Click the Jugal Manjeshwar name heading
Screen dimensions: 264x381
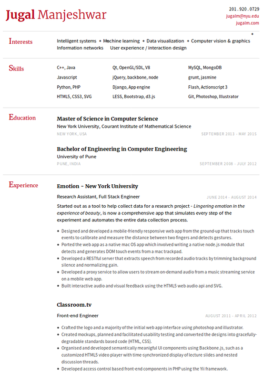tap(56, 15)
